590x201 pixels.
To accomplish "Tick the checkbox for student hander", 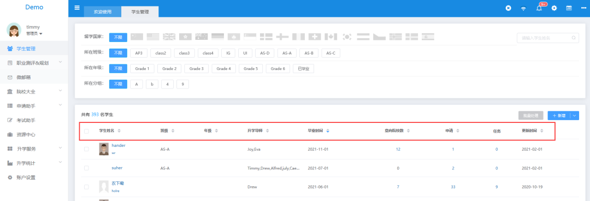I will [x=86, y=149].
